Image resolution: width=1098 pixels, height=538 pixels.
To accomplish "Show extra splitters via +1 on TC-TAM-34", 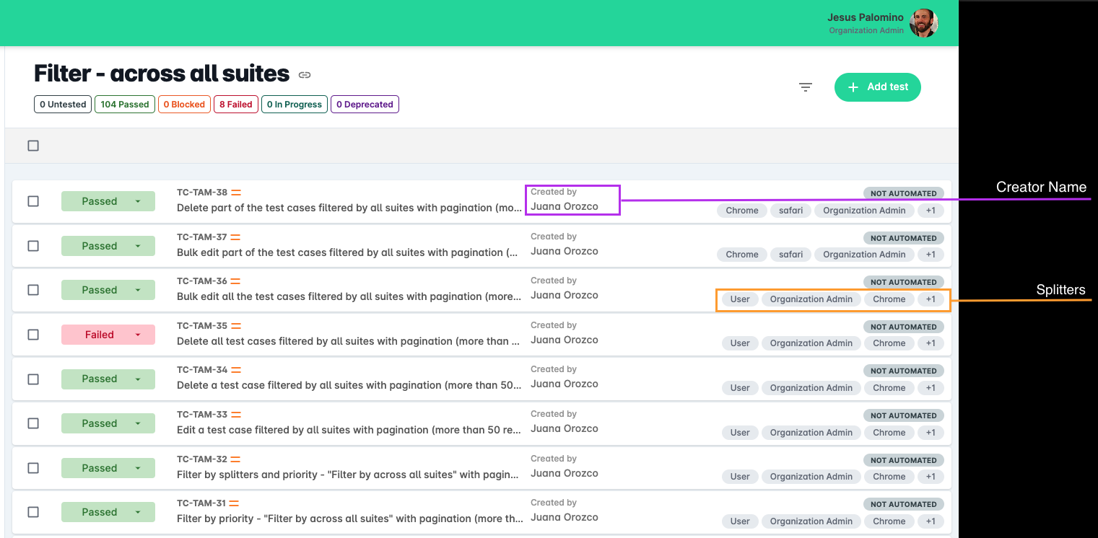I will point(931,388).
